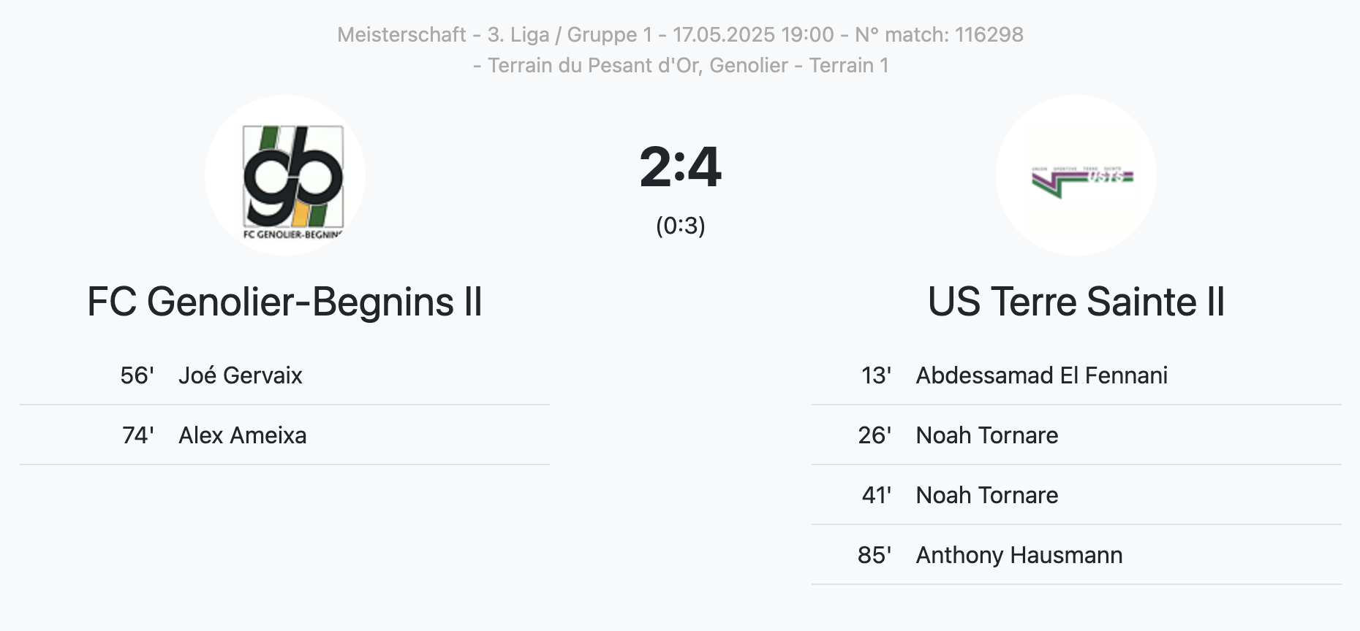
Task: Click the FC Genolier-Begnins club logo
Action: [285, 175]
